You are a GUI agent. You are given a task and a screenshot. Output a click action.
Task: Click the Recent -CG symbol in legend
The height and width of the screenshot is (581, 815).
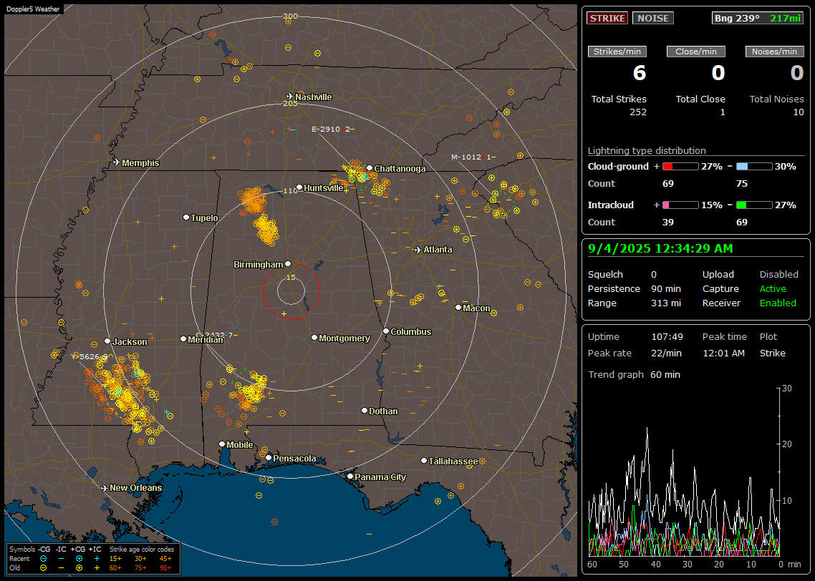point(43,559)
